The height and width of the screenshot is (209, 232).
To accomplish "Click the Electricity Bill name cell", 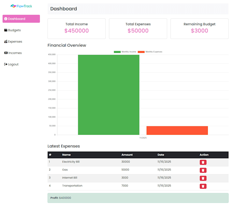I will 71,162.
